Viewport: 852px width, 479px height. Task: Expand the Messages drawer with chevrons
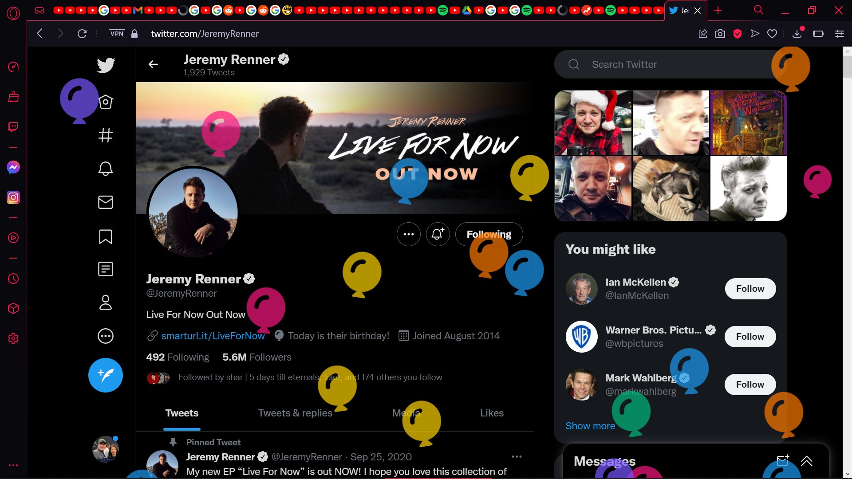pyautogui.click(x=807, y=461)
